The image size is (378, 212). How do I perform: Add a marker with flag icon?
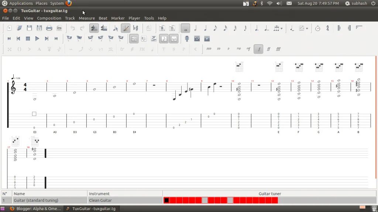click(x=69, y=38)
